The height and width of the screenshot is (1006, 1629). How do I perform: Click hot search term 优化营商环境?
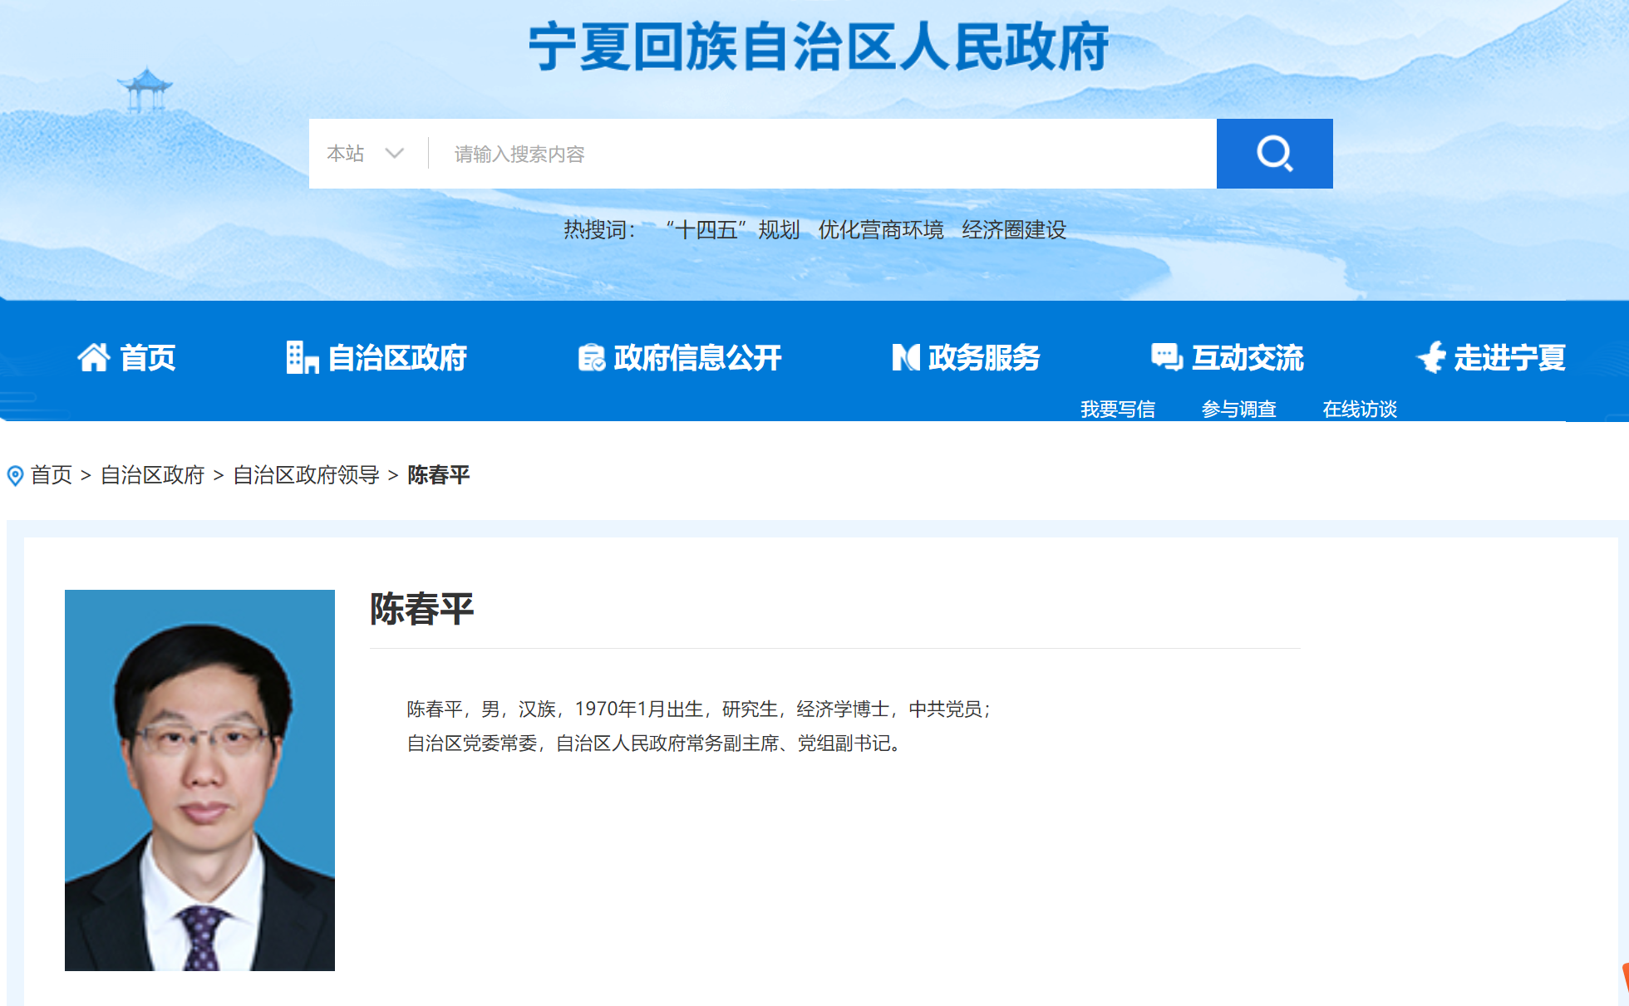point(881,230)
